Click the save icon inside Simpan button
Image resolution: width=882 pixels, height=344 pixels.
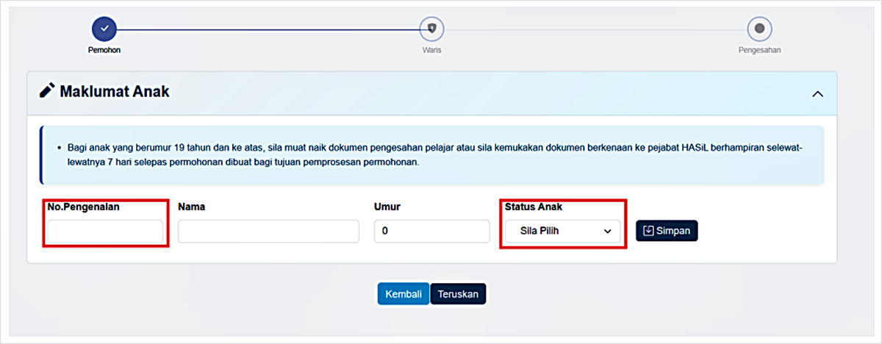648,231
